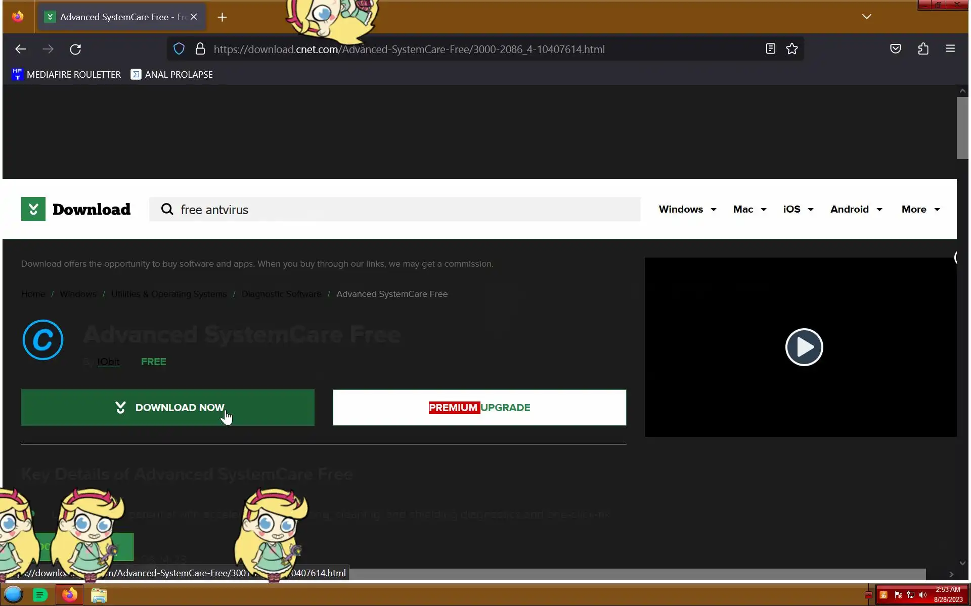Click the back navigation arrow

point(21,49)
